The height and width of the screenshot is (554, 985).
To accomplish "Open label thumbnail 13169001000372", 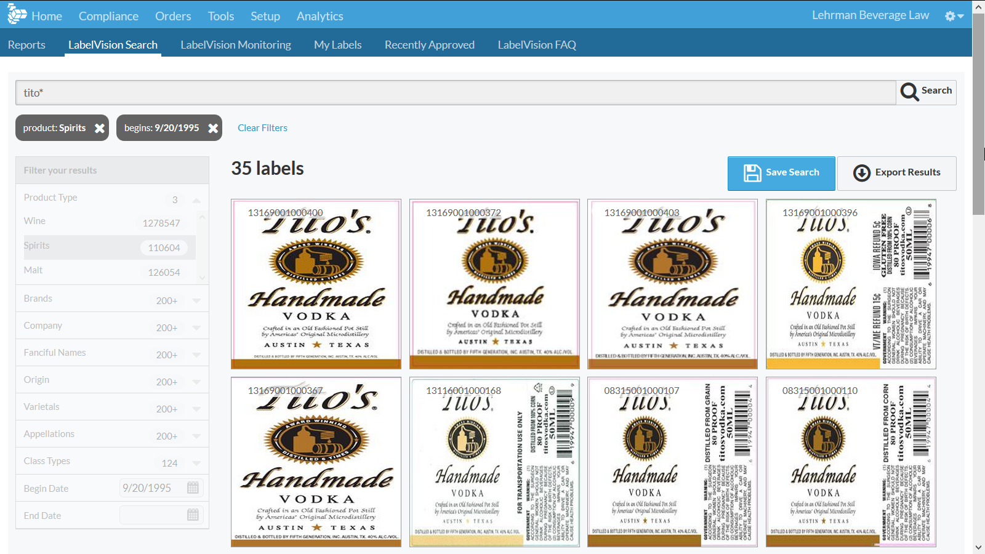I will pos(494,284).
